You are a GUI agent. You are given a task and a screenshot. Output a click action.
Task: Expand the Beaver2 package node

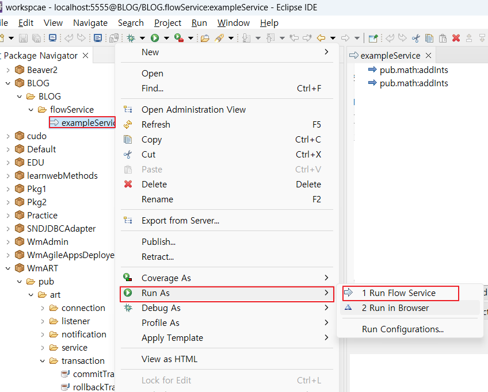point(8,70)
